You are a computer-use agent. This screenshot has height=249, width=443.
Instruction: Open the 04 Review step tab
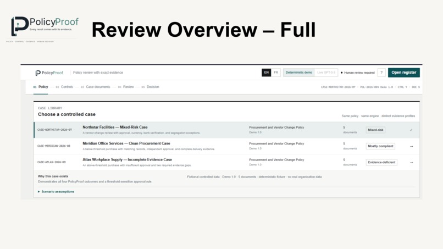tap(126, 87)
